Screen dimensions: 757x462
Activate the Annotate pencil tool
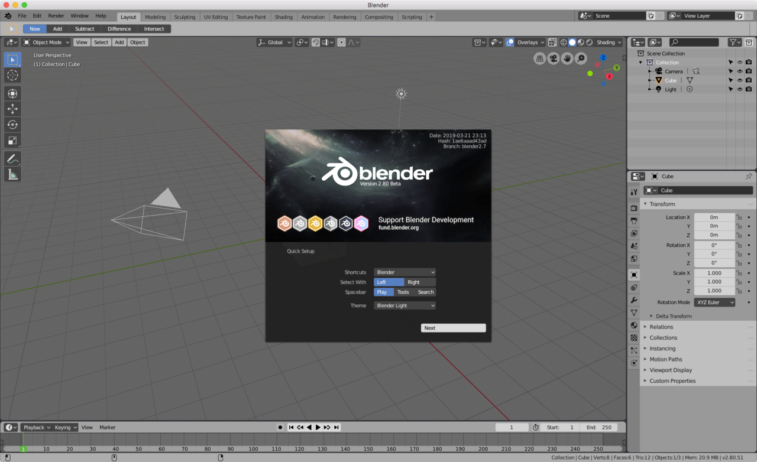pyautogui.click(x=12, y=159)
